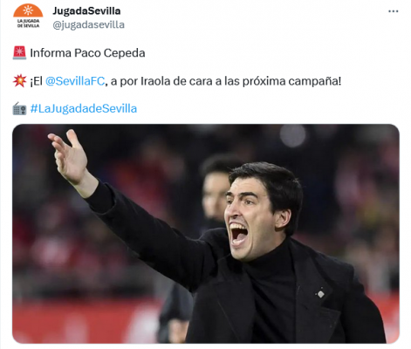
Task: Click the 'próxima campaña!' words in tweet
Action: point(291,81)
